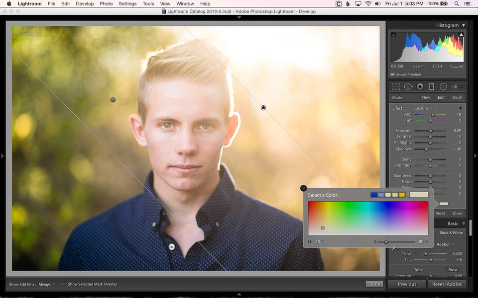This screenshot has height=298, width=478.
Task: Click the large current color preview swatch
Action: [x=419, y=195]
